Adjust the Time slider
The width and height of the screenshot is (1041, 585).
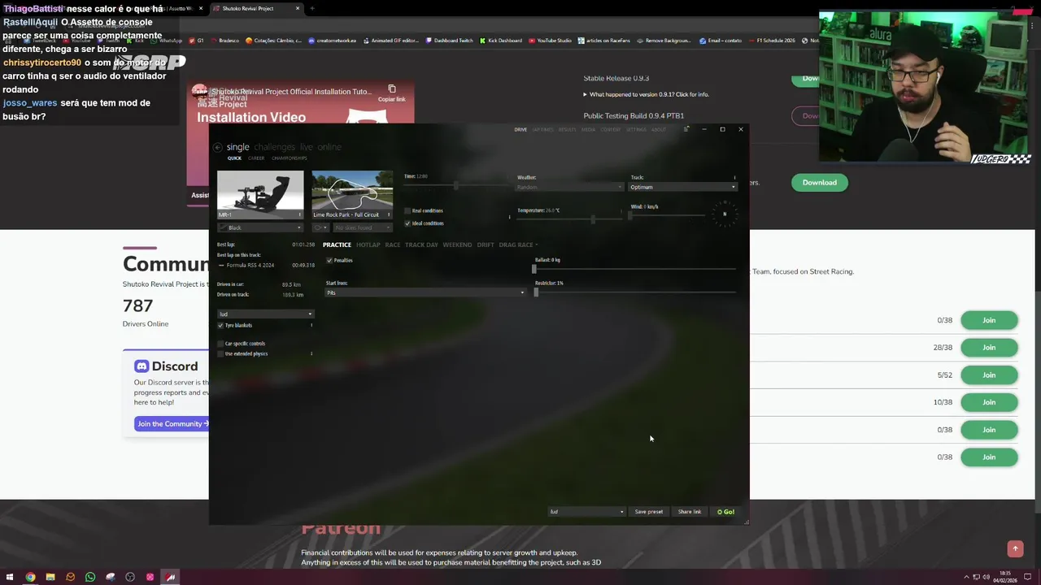455,186
